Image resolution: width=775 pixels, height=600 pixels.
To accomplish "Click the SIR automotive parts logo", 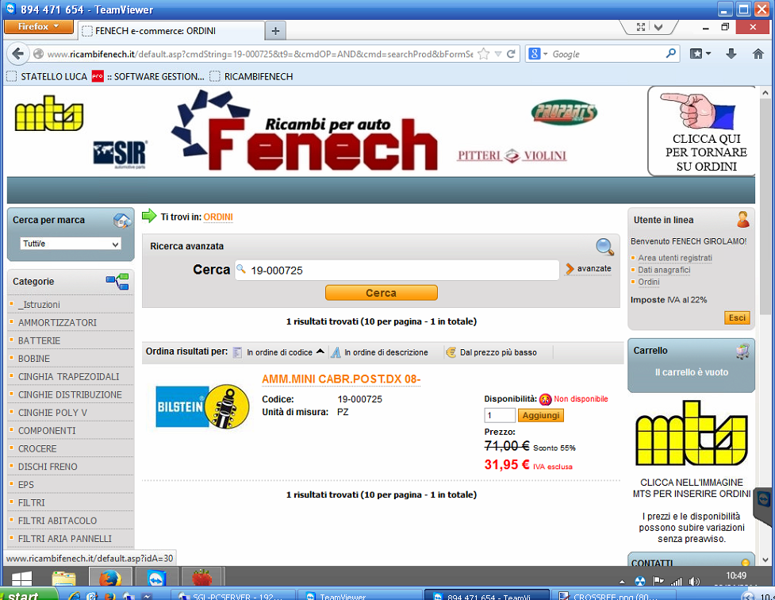I will coord(120,155).
